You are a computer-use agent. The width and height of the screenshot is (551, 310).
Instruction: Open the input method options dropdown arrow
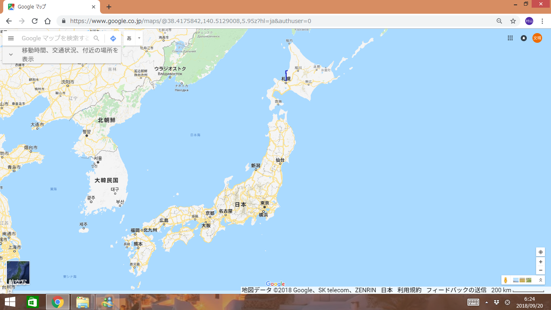(x=139, y=38)
